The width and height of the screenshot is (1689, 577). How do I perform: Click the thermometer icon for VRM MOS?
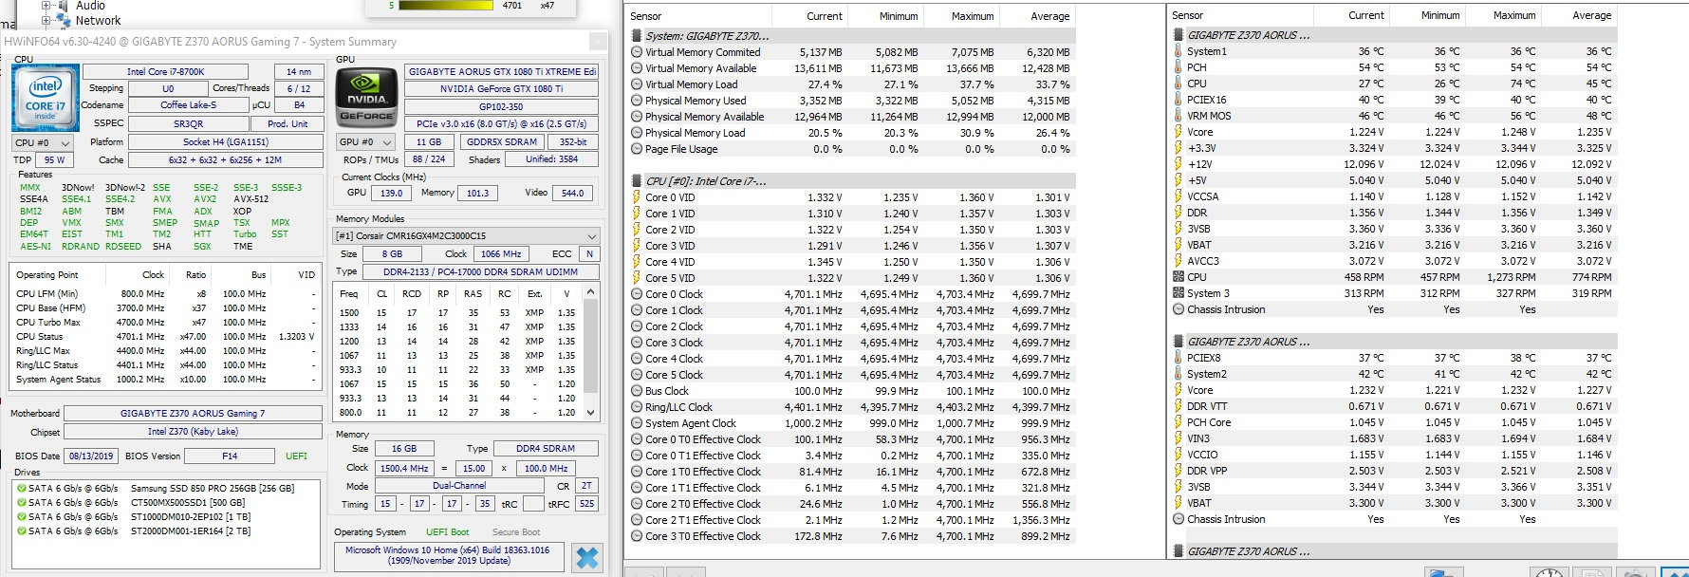point(1178,116)
